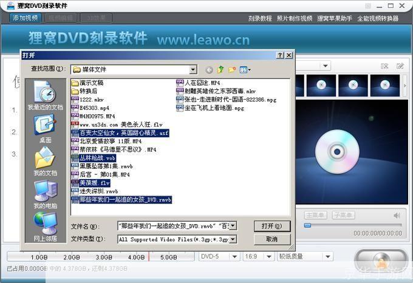This screenshot has height=283, width=413.
Task: Select file 蔡依林《马德里不思议》.MP4
Action: point(114,149)
